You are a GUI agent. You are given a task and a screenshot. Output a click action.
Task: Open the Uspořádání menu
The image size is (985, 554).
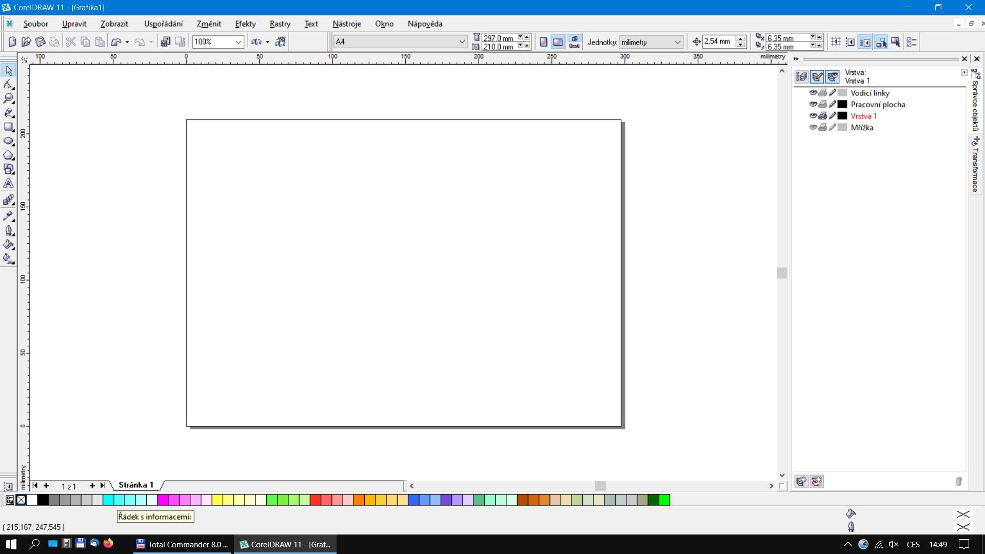click(163, 24)
